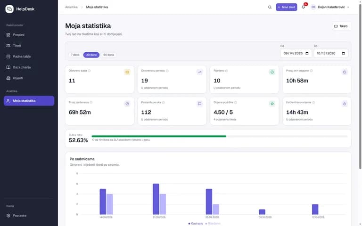Click the 52.63% SLA value

click(78, 140)
